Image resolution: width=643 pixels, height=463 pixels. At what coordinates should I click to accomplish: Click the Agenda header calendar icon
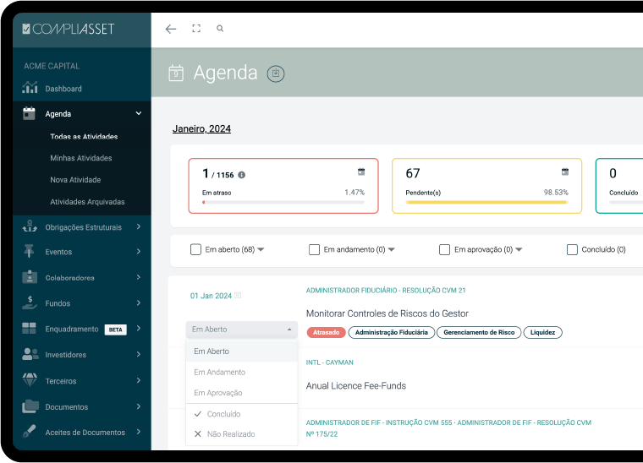click(x=176, y=74)
